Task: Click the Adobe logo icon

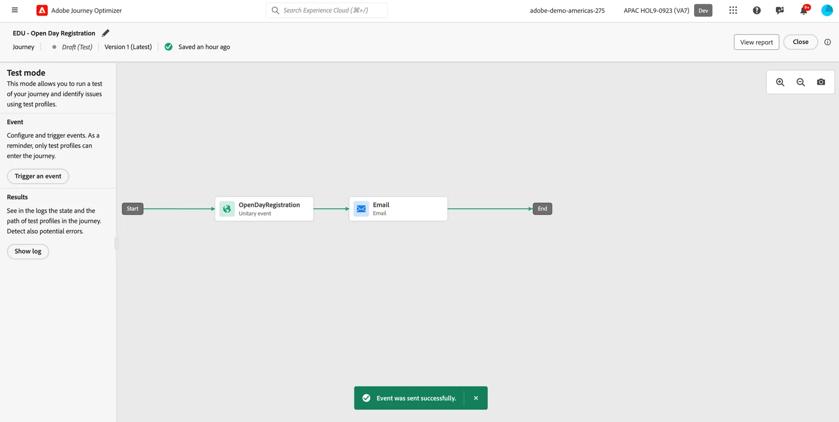Action: coord(42,10)
